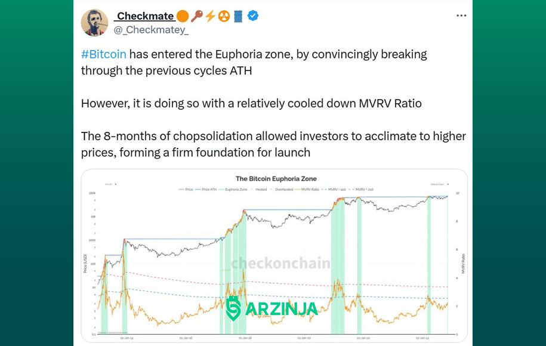Open the Default Zoom dropdown in chart
Viewport: 546px width, 346px height.
440,184
